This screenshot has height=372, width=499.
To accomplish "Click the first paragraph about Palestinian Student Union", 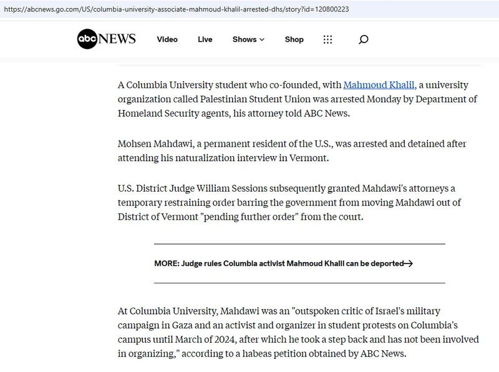I will [298, 99].
